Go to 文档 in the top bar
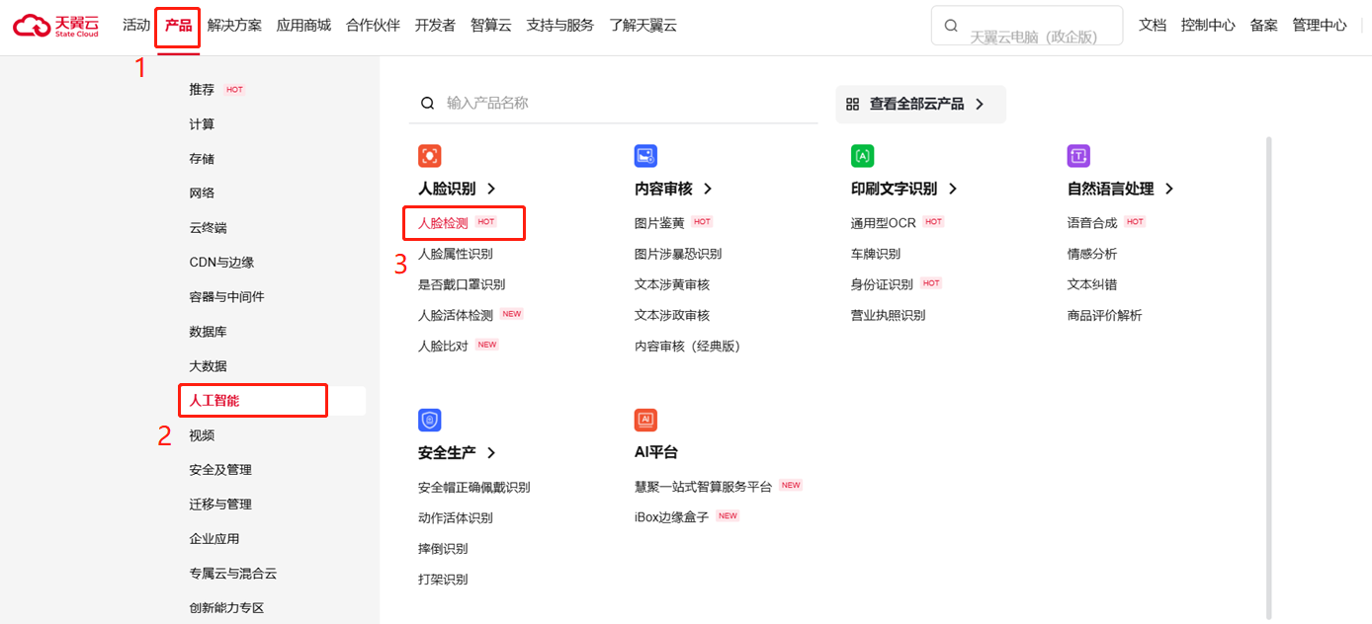Image resolution: width=1372 pixels, height=624 pixels. (1153, 26)
